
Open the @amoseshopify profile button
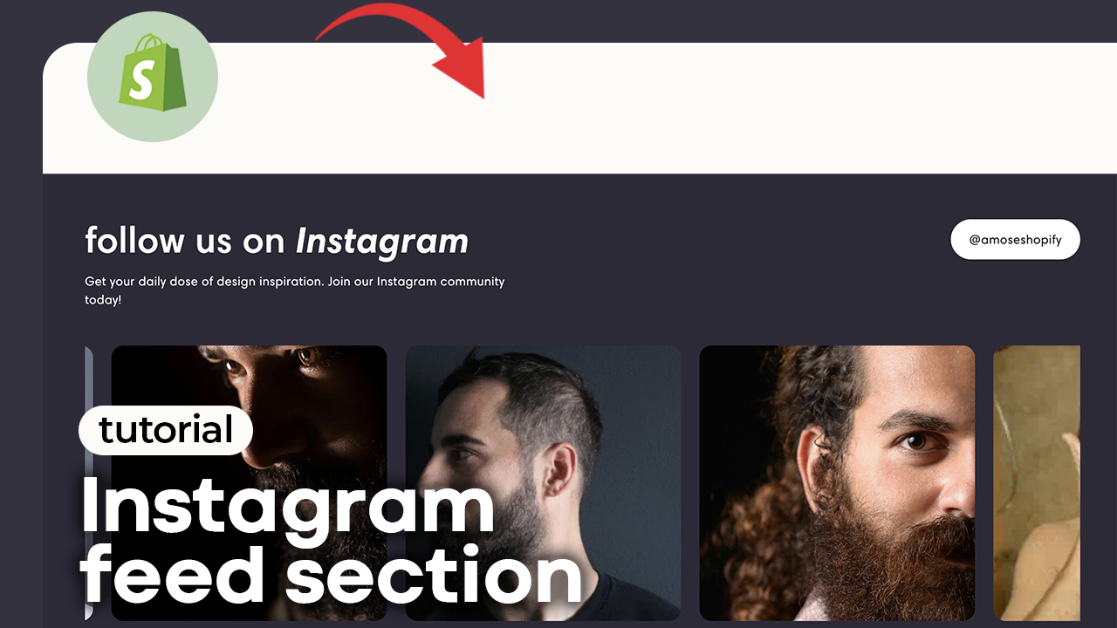1015,240
